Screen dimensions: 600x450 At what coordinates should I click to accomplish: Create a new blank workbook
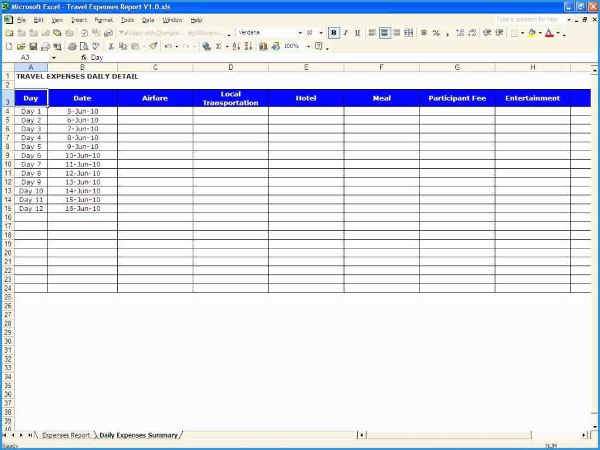tap(9, 47)
